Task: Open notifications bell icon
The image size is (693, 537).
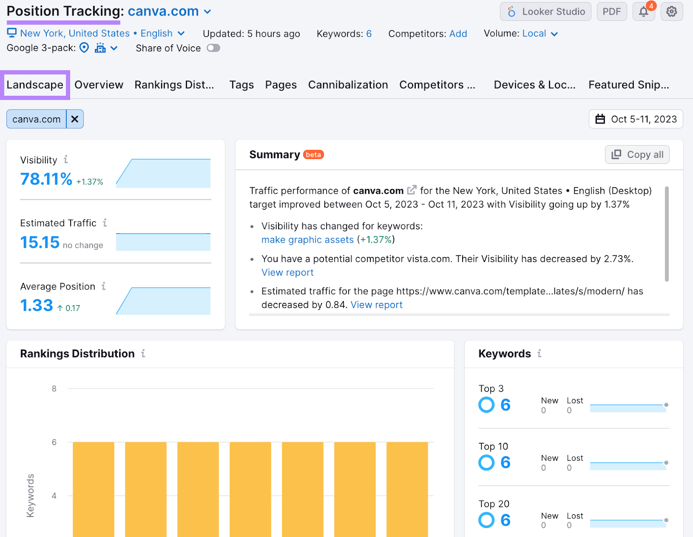Action: [644, 12]
